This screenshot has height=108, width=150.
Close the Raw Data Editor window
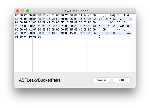pyautogui.click(x=18, y=11)
